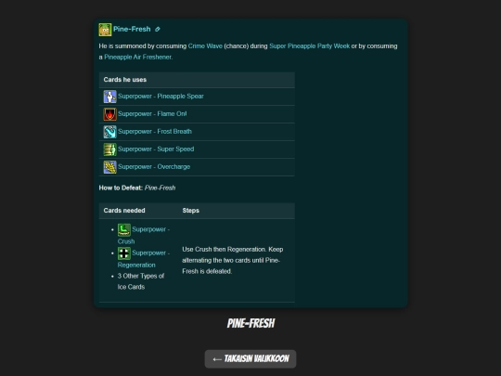Open Superpower - Overcharge link

[x=154, y=166]
